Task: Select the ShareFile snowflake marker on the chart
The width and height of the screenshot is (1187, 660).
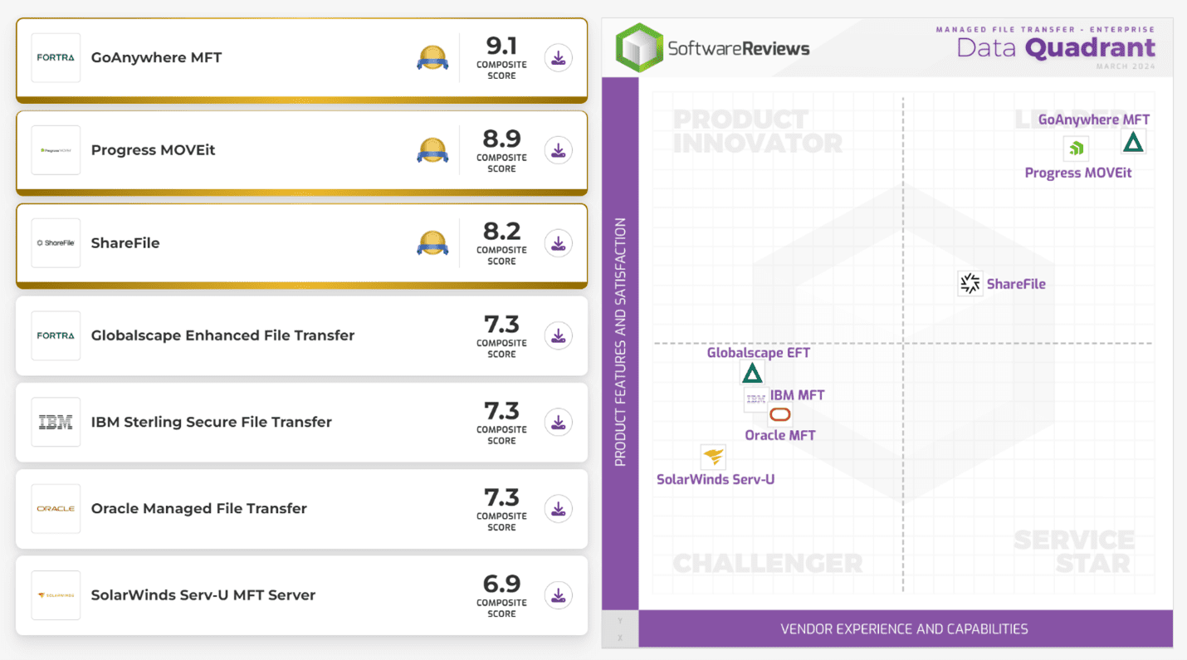Action: (x=970, y=283)
